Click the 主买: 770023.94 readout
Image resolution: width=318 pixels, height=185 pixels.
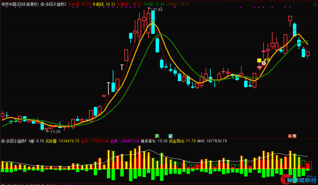click(x=95, y=141)
